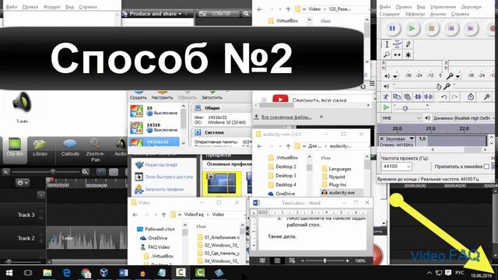Open playback meter dropdown arrow in Audacity
498x280 pixels.
395,76
